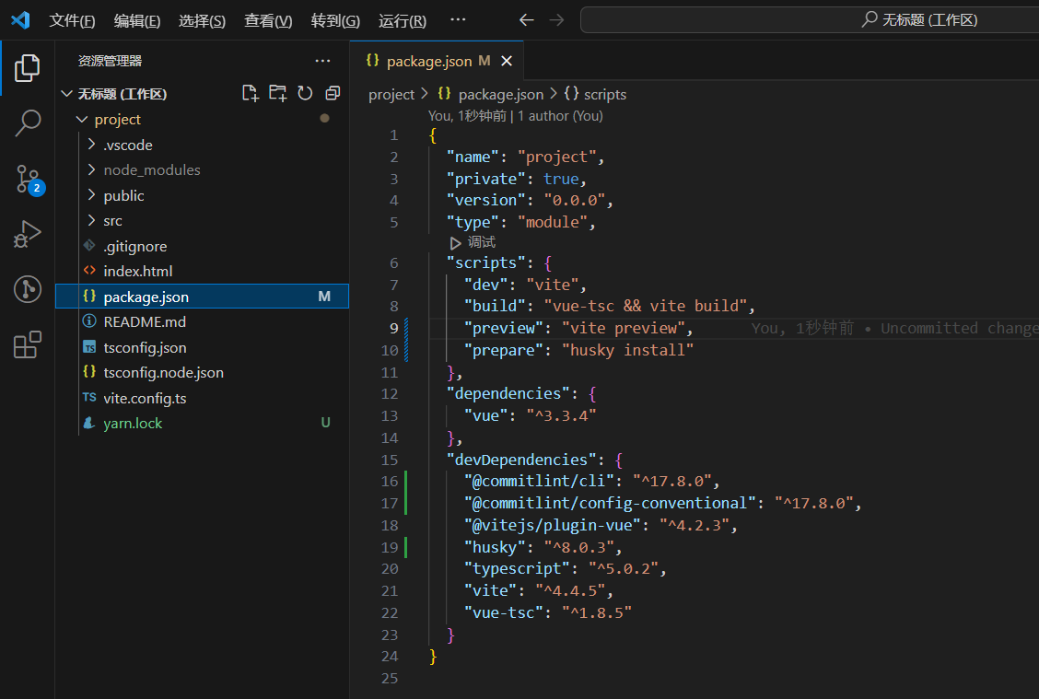Click the 调试 CodeLens link
Image resolution: width=1039 pixels, height=699 pixels.
pos(482,242)
